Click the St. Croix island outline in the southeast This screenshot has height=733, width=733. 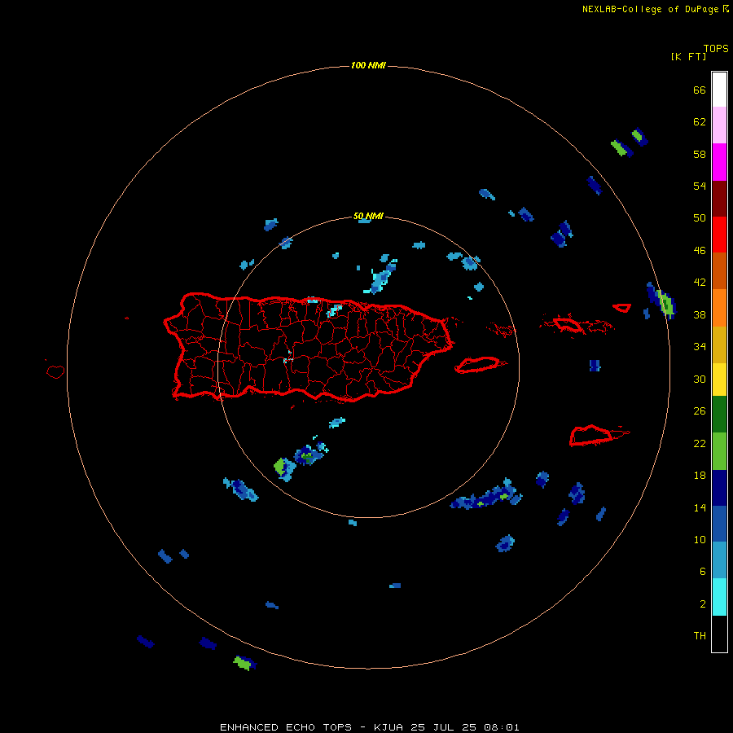pos(599,435)
